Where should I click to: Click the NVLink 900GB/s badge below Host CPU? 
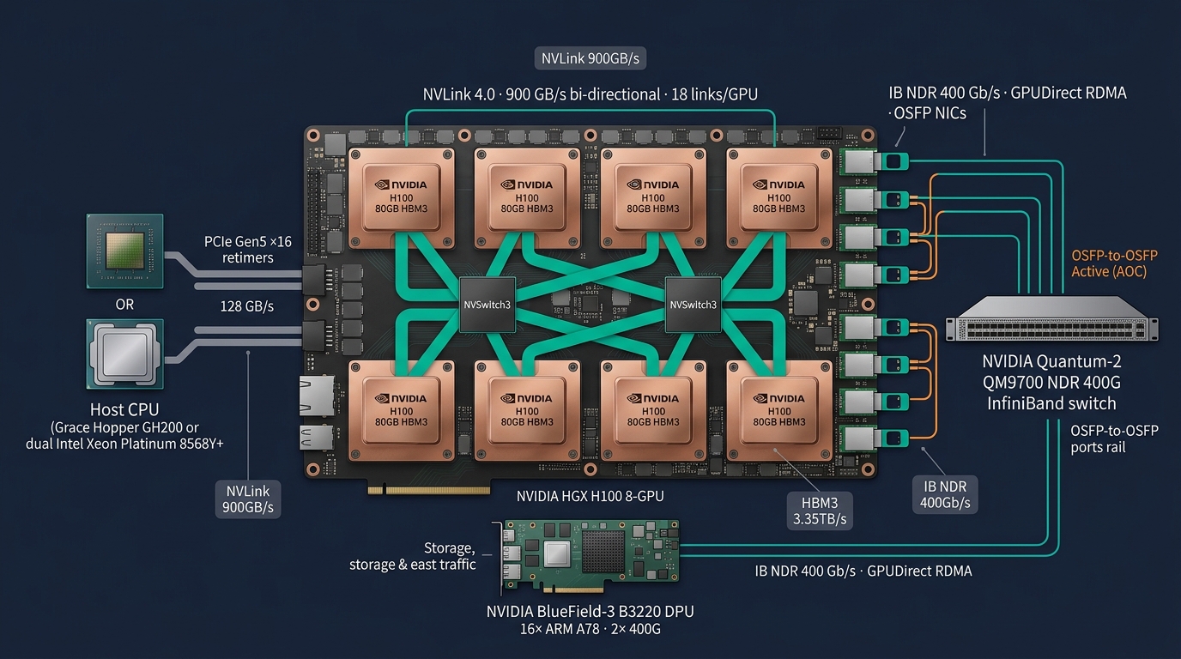click(247, 499)
